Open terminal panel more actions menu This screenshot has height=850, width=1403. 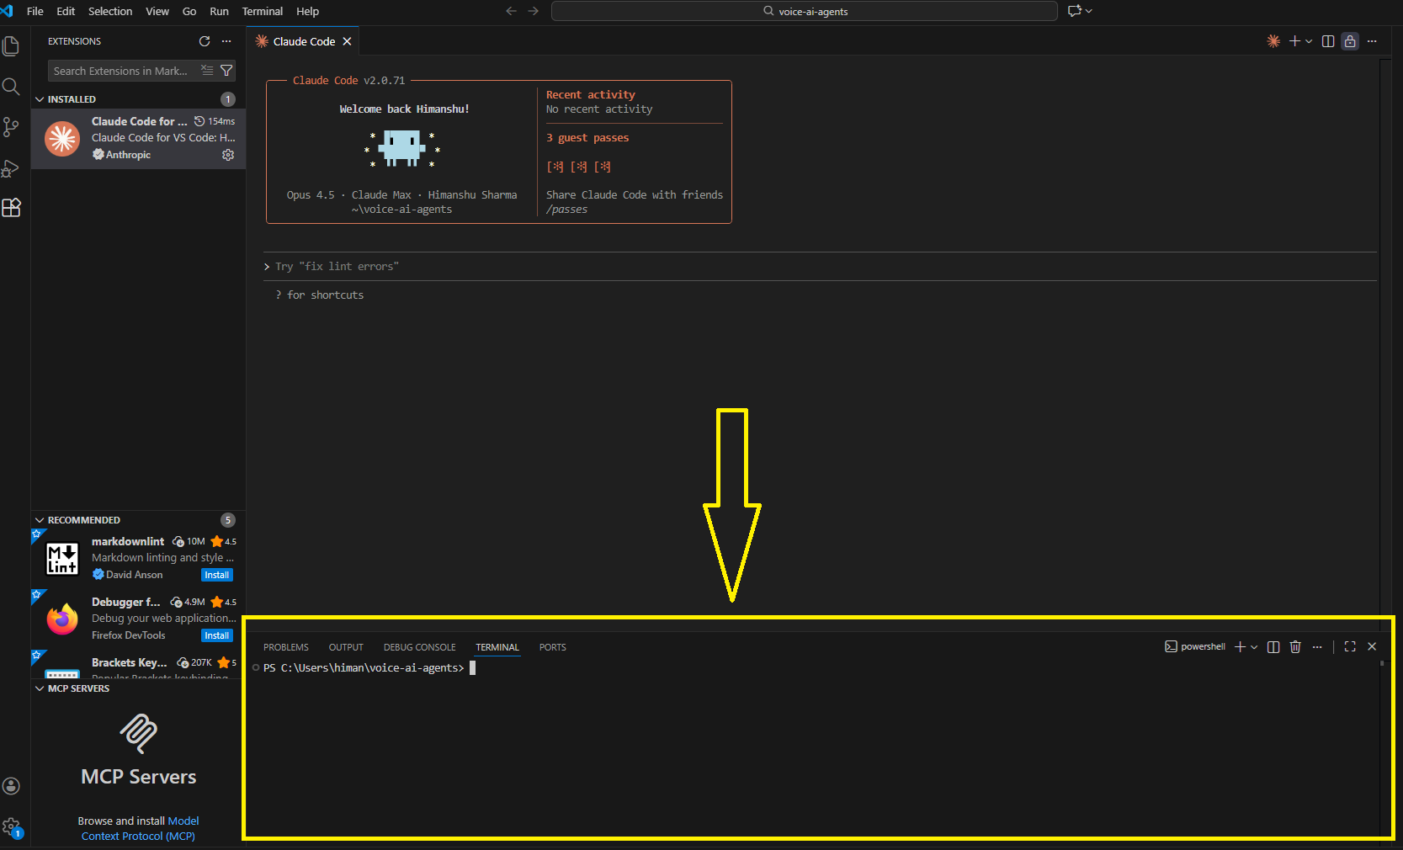click(x=1317, y=646)
